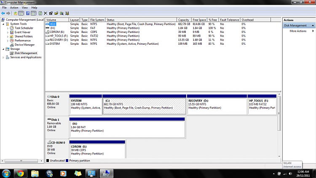Sort by the Status column header

(141, 20)
